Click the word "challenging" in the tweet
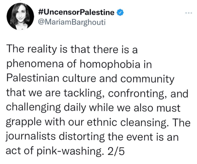This screenshot has height=164, width=197. click(x=33, y=108)
